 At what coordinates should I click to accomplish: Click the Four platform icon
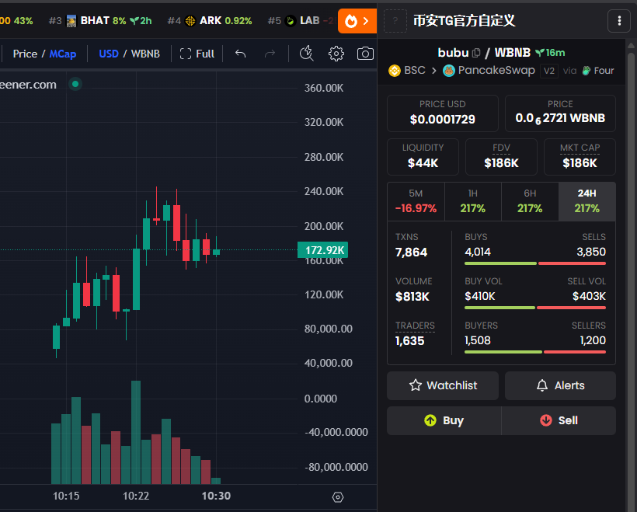[587, 71]
